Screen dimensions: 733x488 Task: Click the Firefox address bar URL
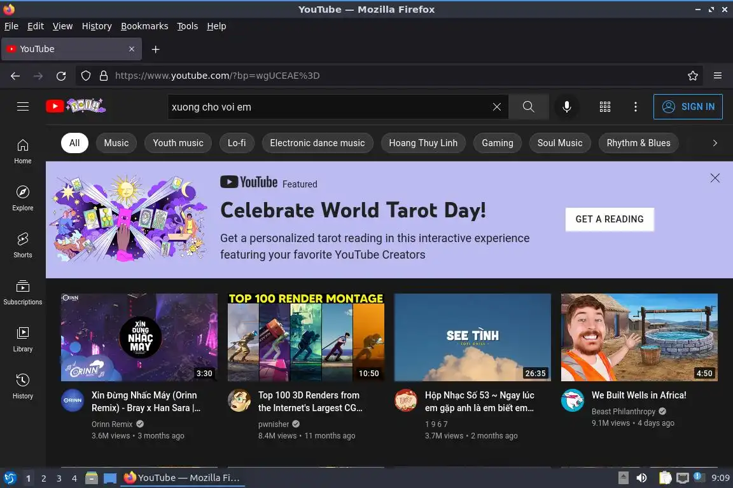(218, 76)
